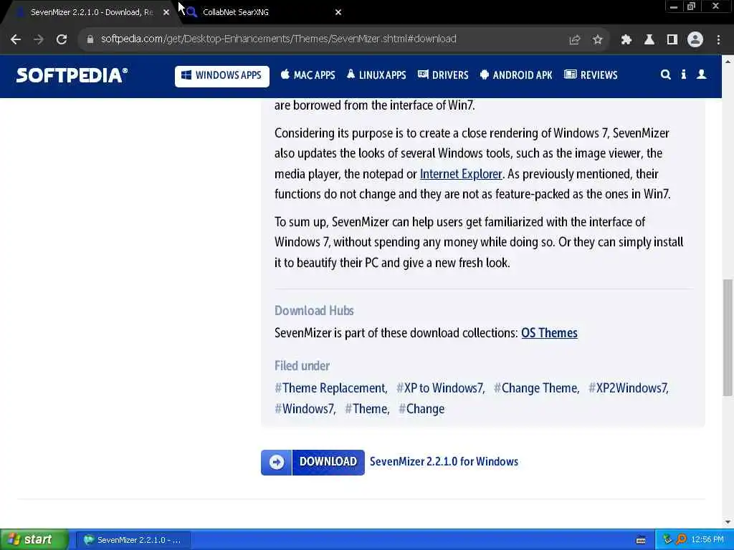This screenshot has width=734, height=550.
Task: Share this page via address bar icon
Action: pyautogui.click(x=574, y=40)
